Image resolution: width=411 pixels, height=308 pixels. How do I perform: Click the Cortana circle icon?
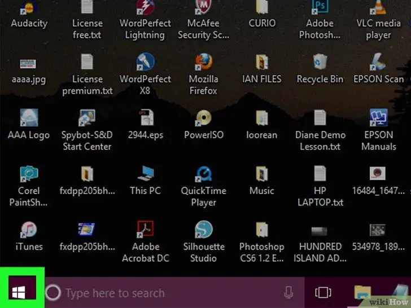[x=53, y=293]
